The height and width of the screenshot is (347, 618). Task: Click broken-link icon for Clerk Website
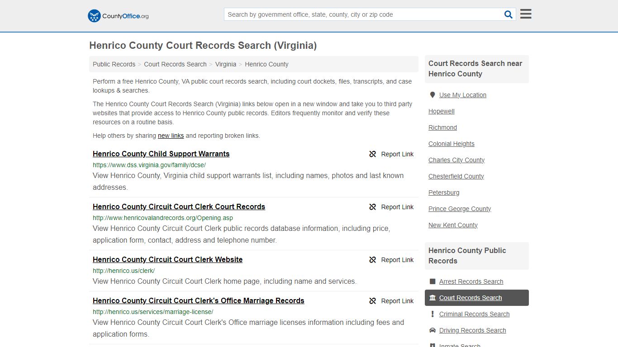[x=373, y=260]
